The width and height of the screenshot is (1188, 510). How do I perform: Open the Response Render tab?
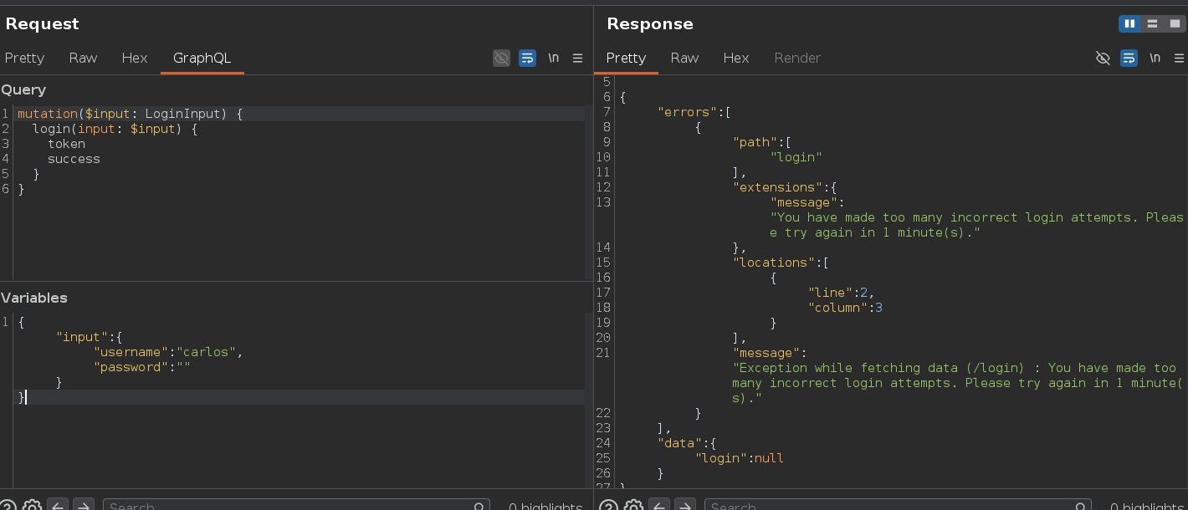coord(797,58)
